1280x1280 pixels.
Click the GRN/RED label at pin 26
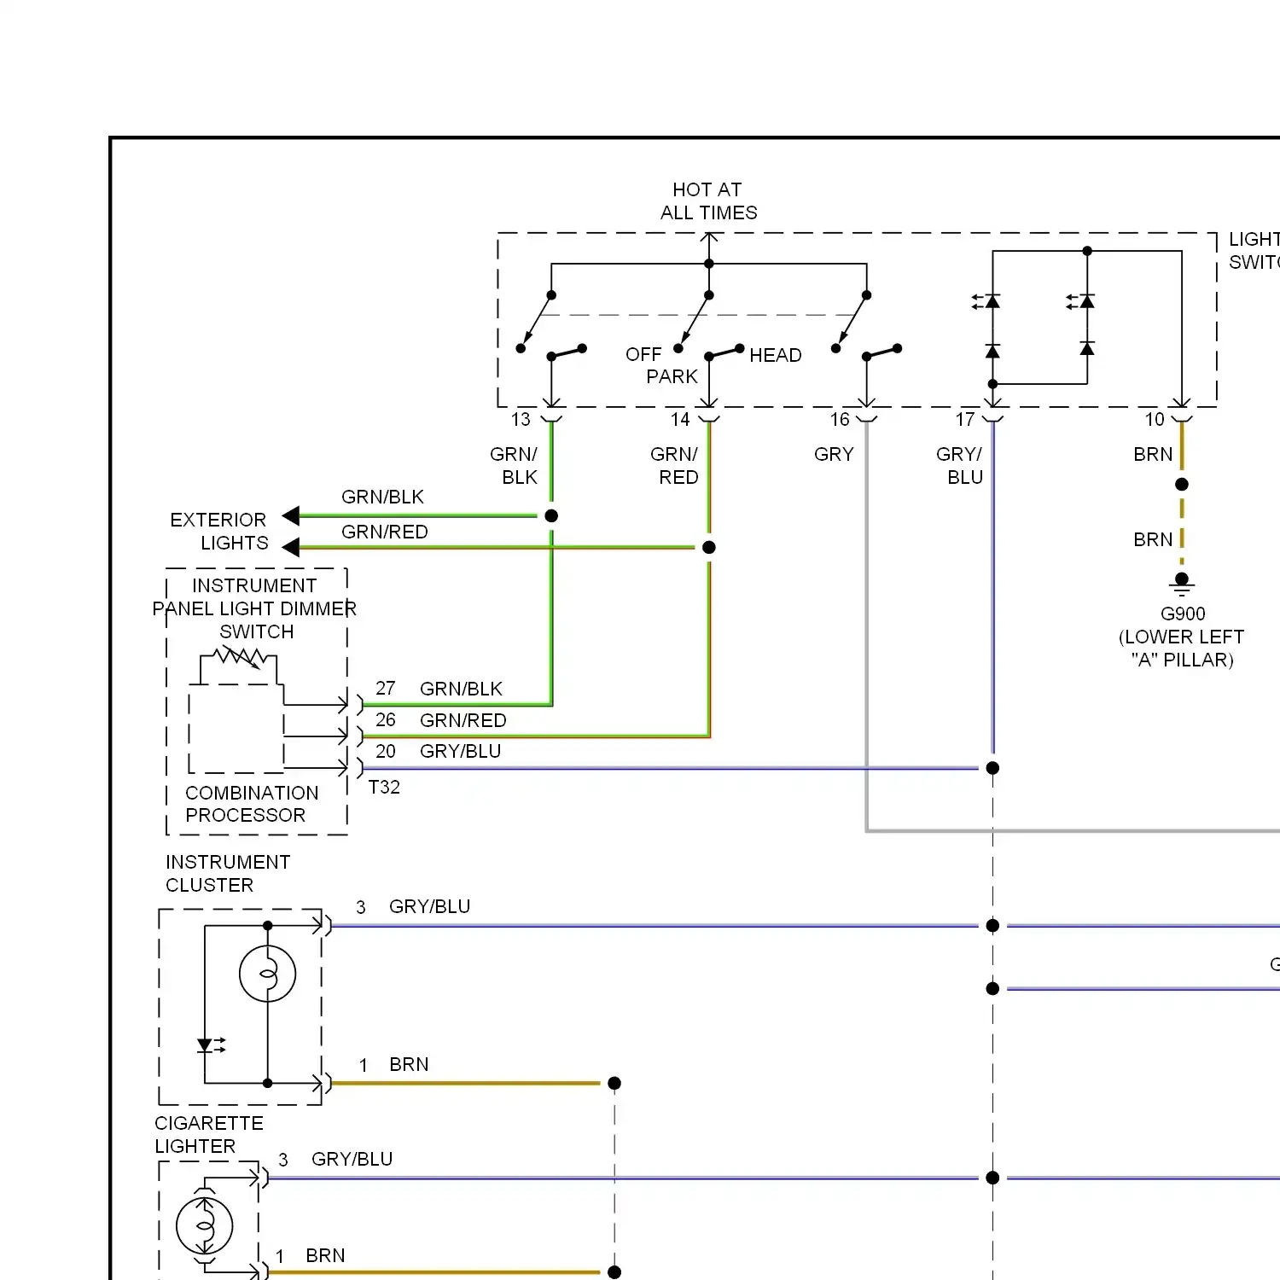pyautogui.click(x=463, y=720)
